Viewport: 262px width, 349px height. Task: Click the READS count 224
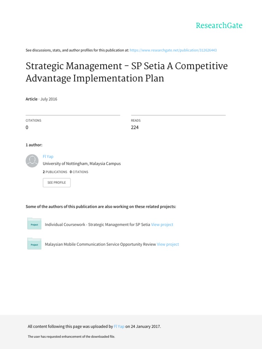tap(134, 127)
